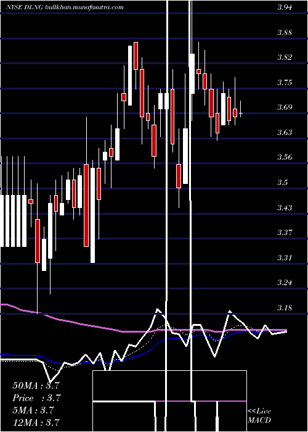Screen dimensions: 308x432
Task: Click the 3.75 price axis label
Action: click(285, 82)
